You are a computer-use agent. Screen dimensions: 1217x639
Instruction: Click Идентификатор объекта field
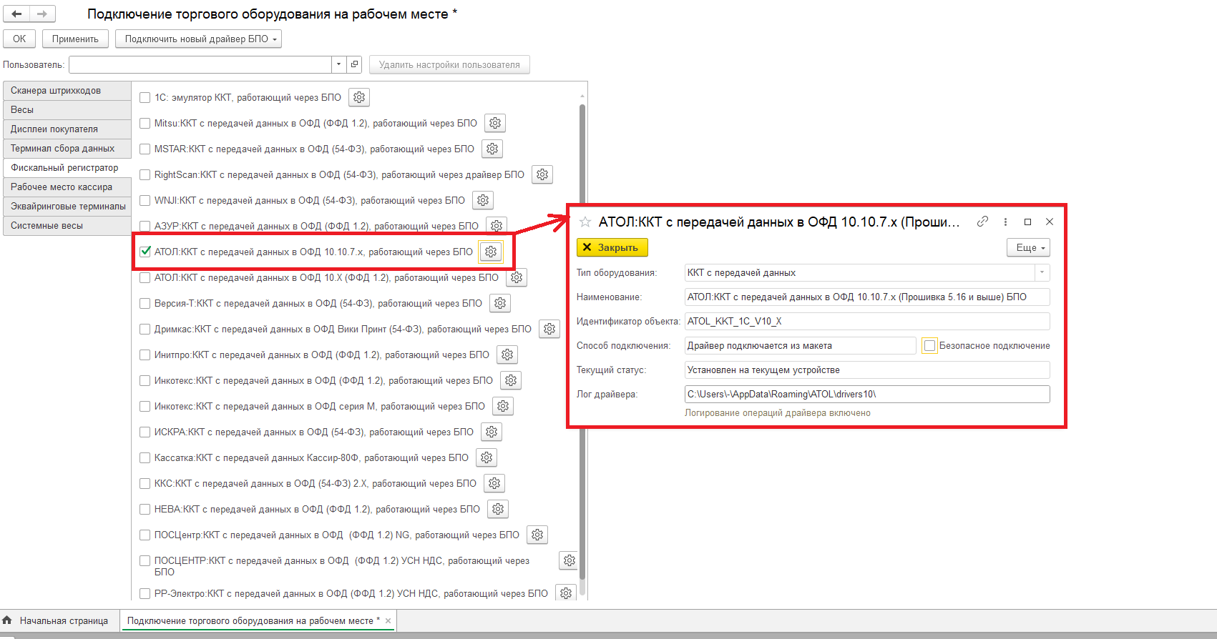pyautogui.click(x=867, y=321)
